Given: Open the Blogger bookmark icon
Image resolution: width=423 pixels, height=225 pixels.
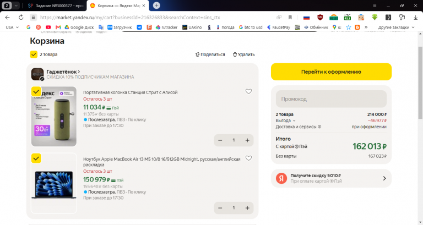Looking at the screenshot, I should (357, 27).
